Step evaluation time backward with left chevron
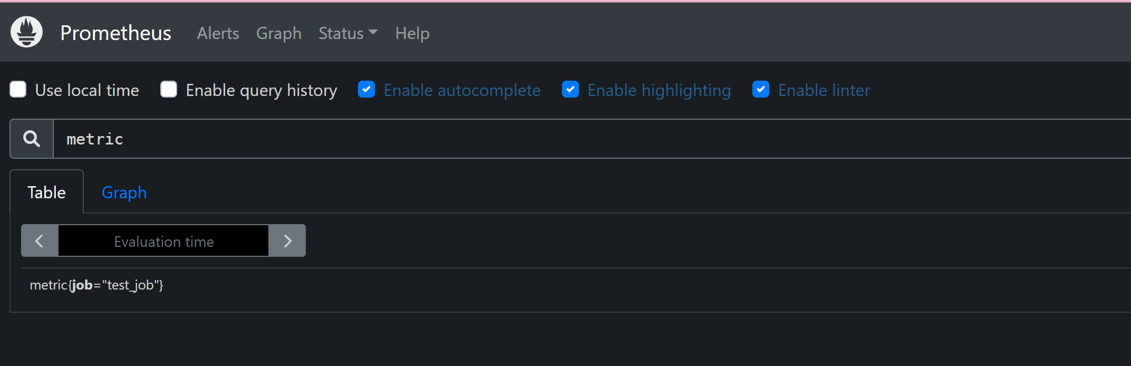Screen dimensions: 1131x366 coord(40,241)
